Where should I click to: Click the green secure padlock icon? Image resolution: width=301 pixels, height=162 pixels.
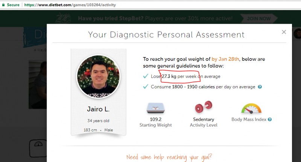[x=3, y=5]
